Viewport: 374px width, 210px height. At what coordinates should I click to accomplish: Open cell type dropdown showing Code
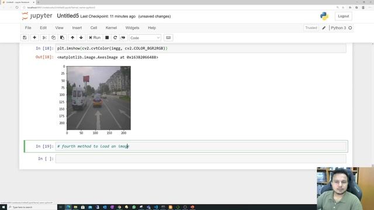coord(145,38)
